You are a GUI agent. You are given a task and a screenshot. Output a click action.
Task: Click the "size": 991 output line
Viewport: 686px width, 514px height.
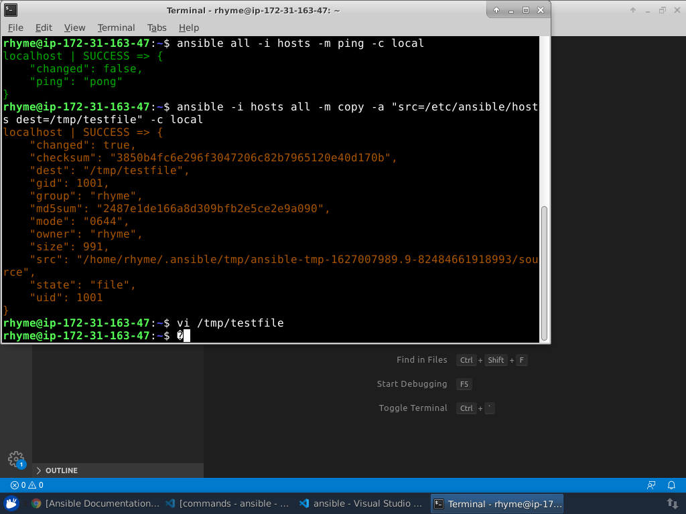click(x=70, y=247)
